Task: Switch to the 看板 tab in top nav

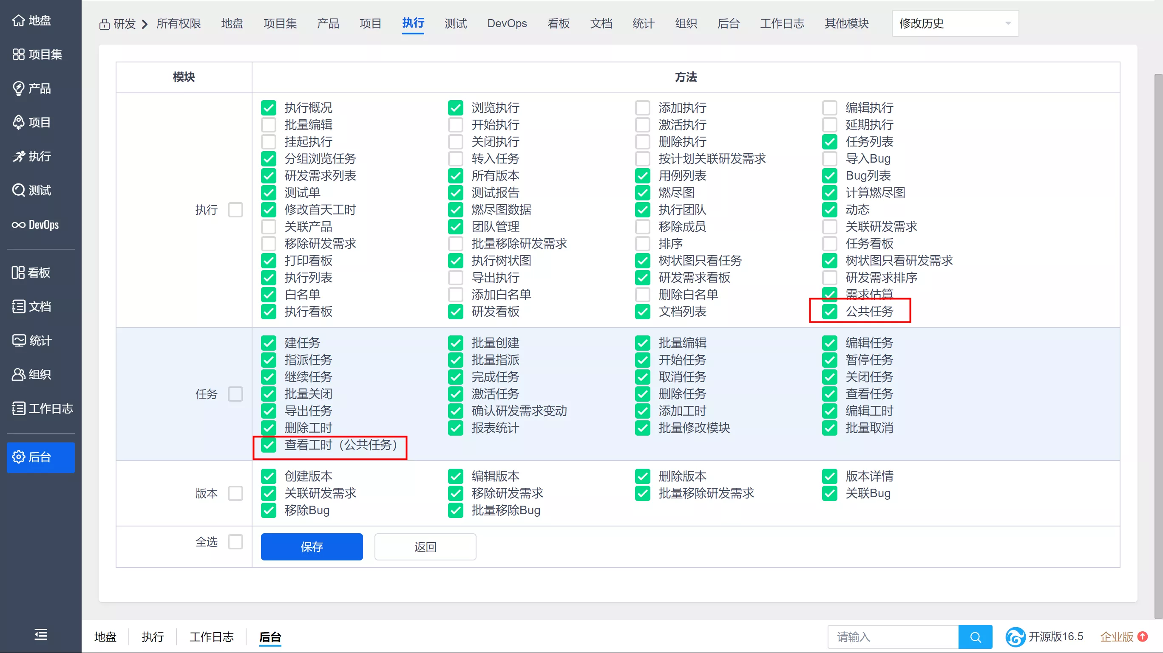Action: point(559,23)
